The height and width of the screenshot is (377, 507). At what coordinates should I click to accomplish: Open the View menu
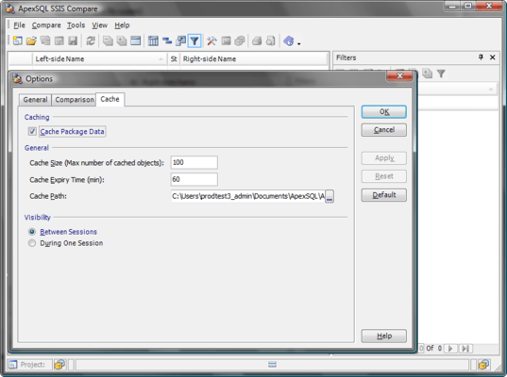coord(99,25)
